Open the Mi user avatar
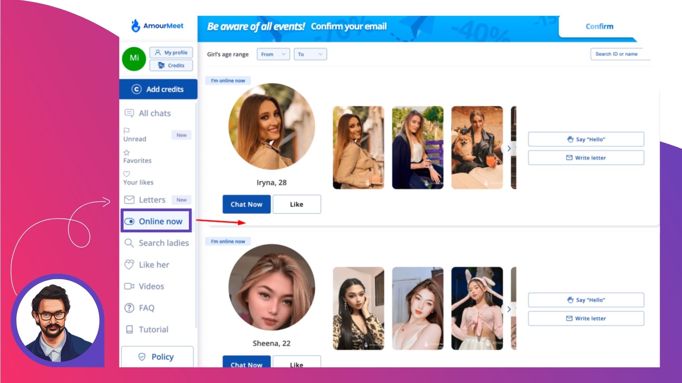The image size is (682, 383). pos(134,59)
